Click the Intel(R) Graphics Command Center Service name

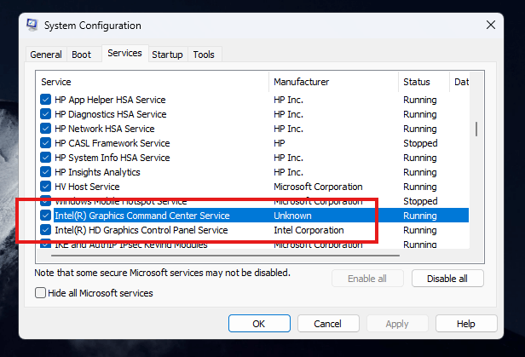coord(142,216)
